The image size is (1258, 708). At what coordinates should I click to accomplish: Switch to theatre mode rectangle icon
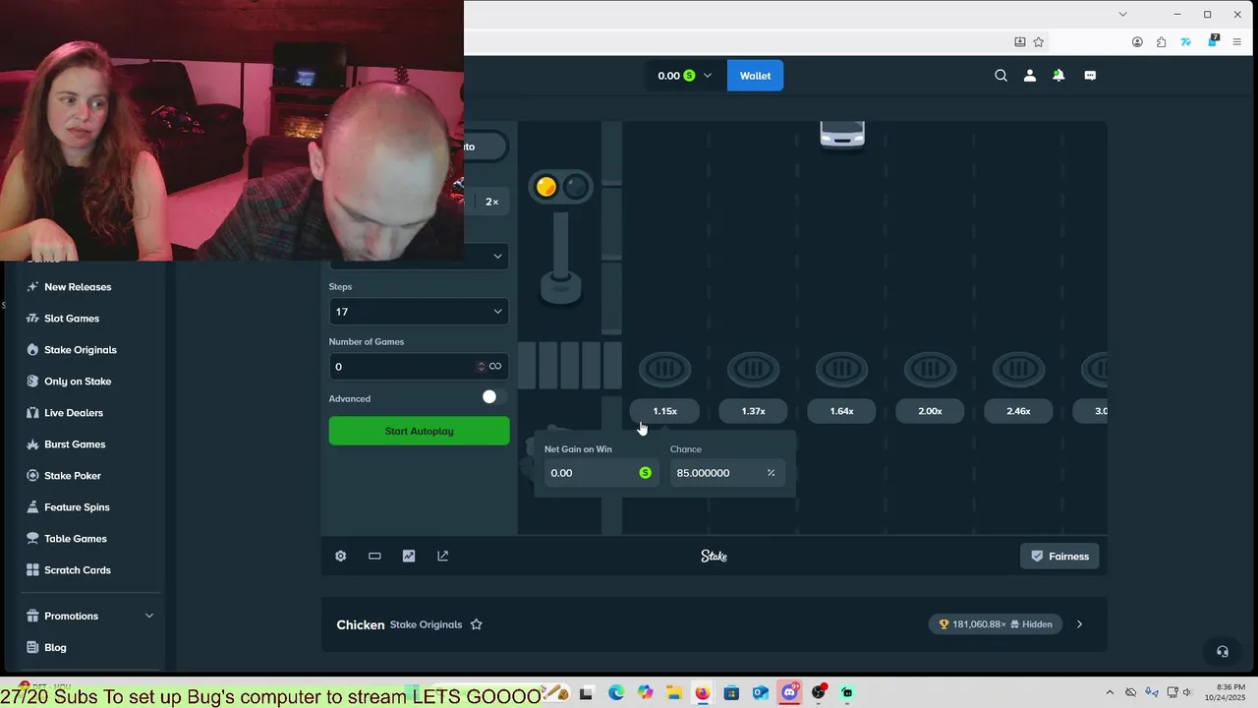[x=374, y=556]
